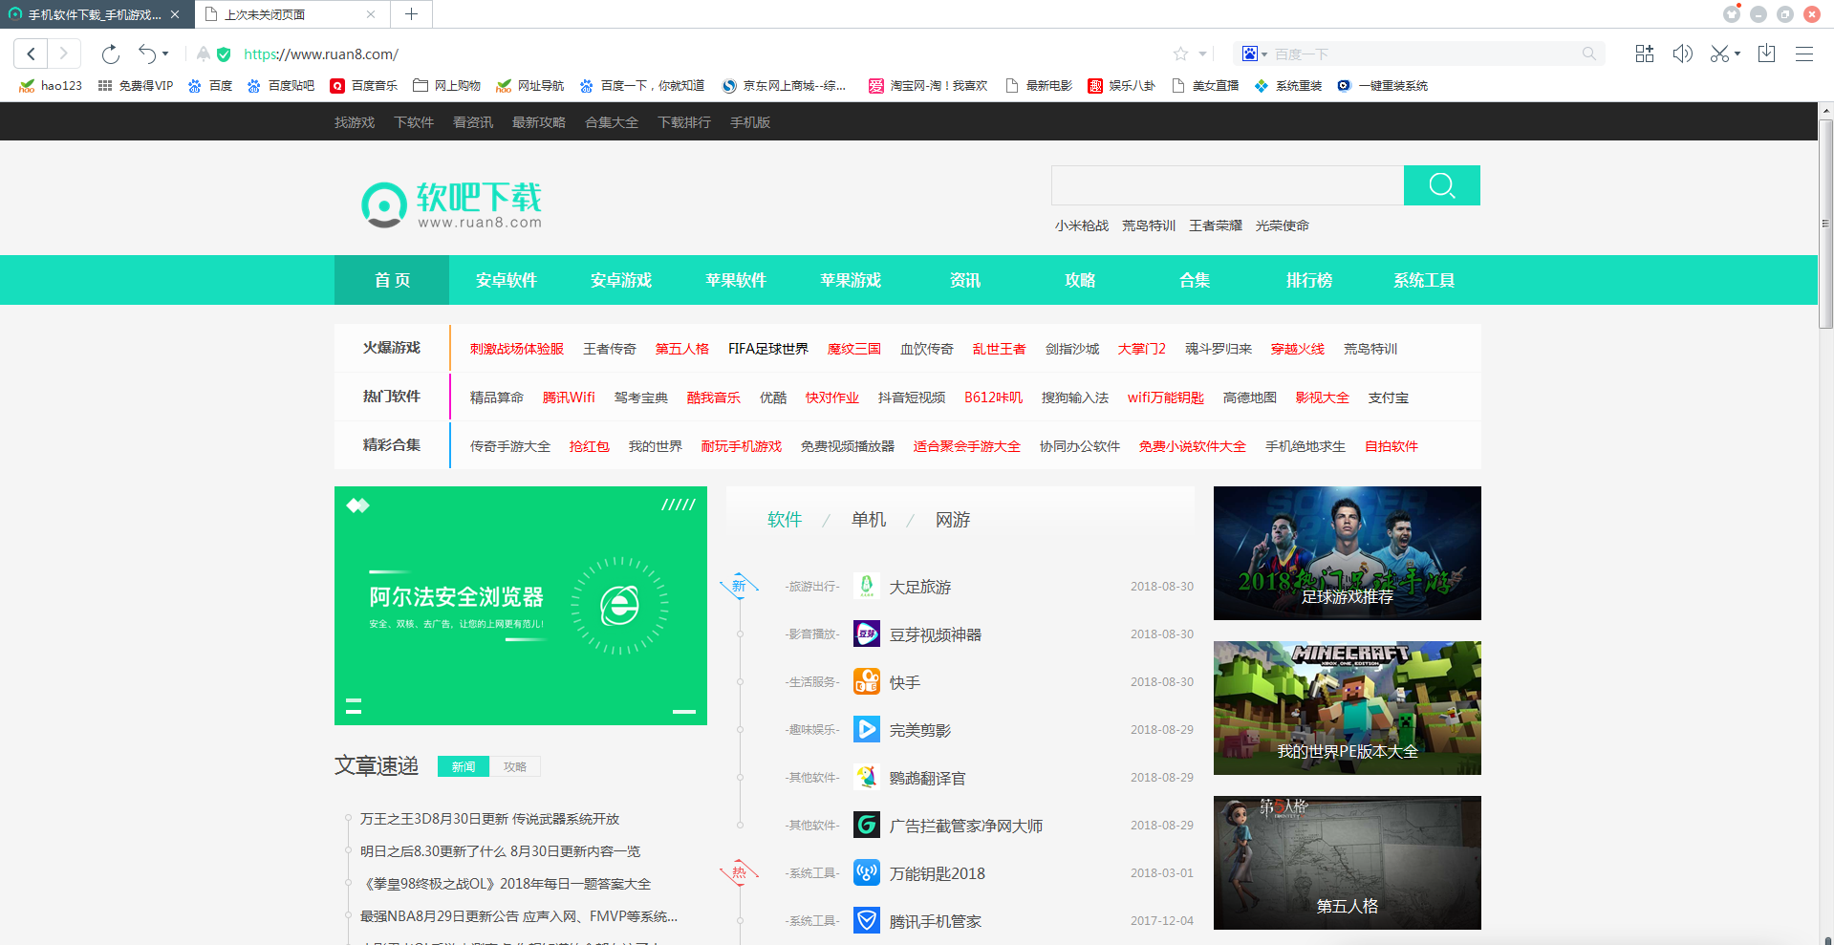
Task: Bookmark page with the star icon
Action: pyautogui.click(x=1180, y=54)
